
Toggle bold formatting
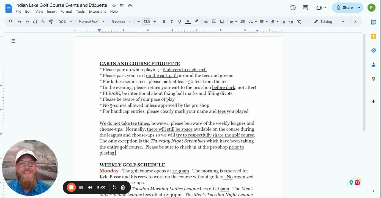[x=164, y=21]
